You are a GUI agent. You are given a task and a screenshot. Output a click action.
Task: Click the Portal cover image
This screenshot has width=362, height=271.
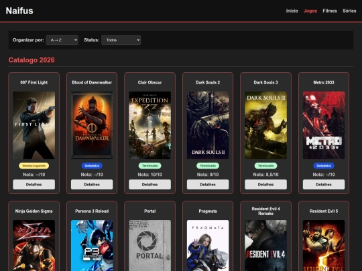(150, 246)
